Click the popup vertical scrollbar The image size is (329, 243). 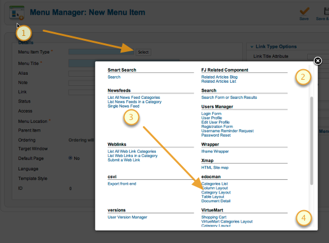(x=312, y=140)
